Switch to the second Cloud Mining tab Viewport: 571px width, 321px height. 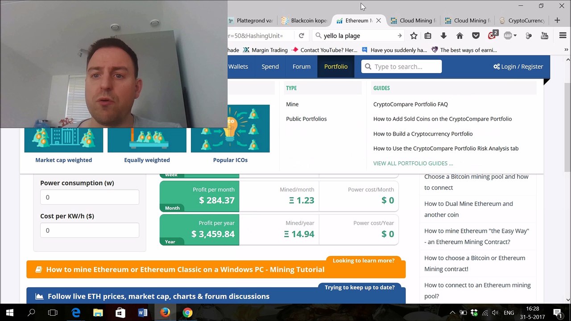[x=468, y=21]
